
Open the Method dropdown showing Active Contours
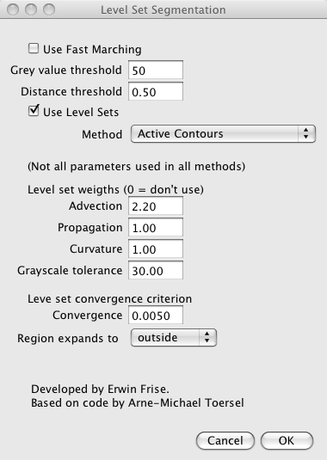pyautogui.click(x=223, y=134)
